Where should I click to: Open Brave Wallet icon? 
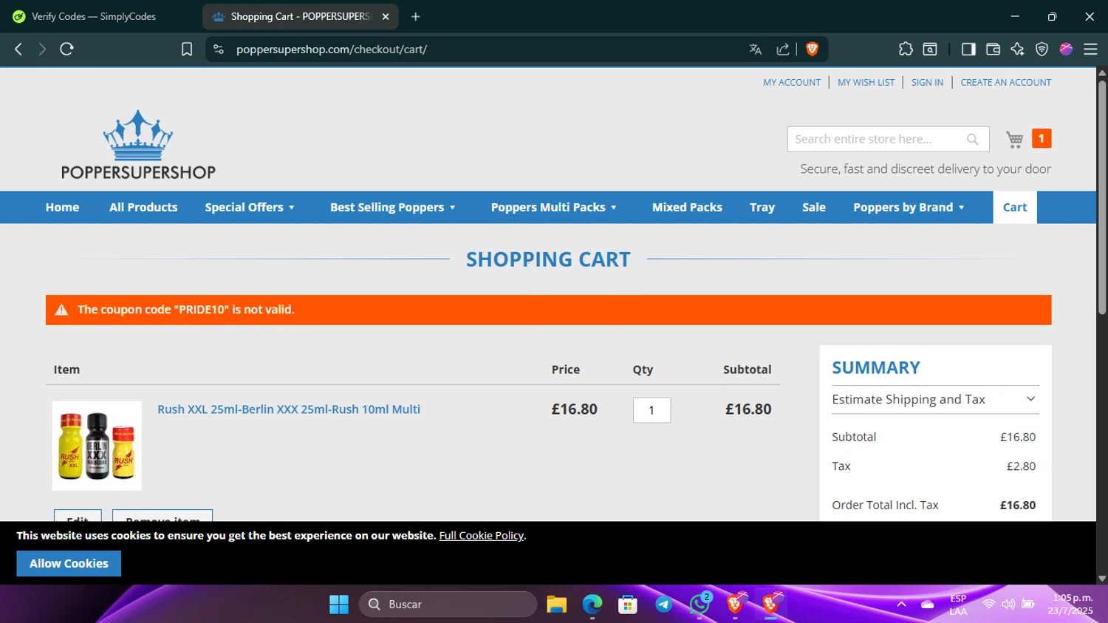coord(993,49)
